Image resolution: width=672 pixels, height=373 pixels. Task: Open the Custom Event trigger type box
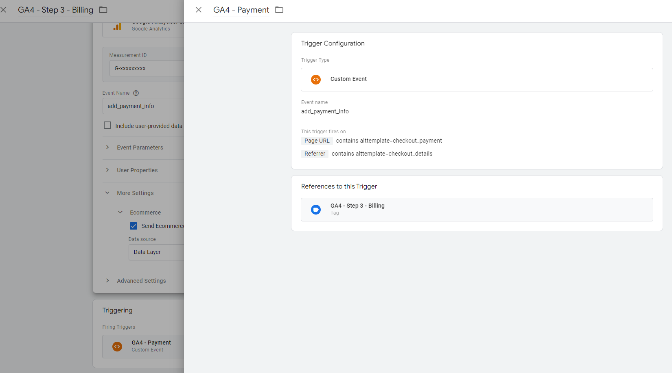coord(477,80)
